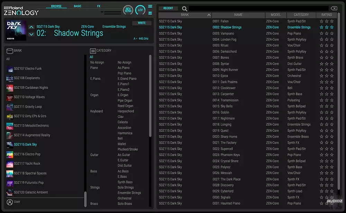346x213 pixels.
Task: Sort the tone list by the NAME column
Action: click(238, 15)
